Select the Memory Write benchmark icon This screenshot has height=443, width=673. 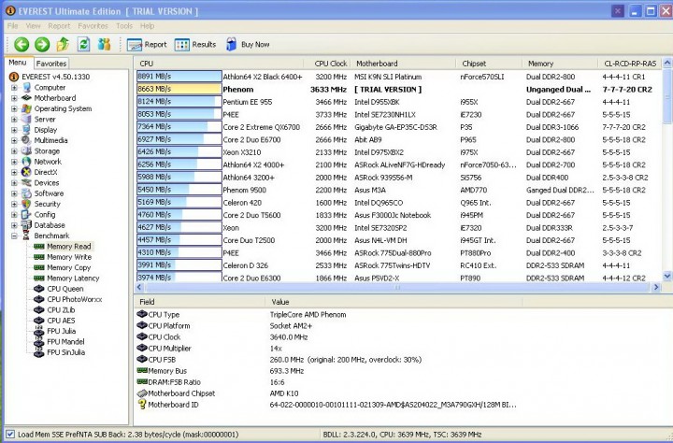pyautogui.click(x=39, y=257)
